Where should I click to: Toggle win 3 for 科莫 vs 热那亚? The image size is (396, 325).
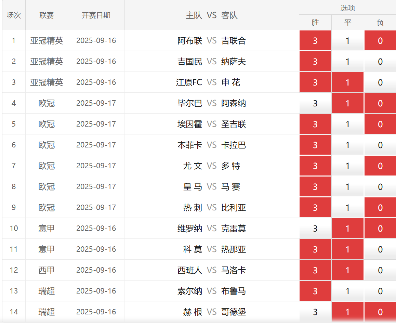coord(315,249)
